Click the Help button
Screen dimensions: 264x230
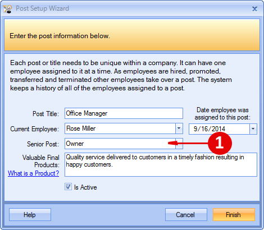point(30,215)
